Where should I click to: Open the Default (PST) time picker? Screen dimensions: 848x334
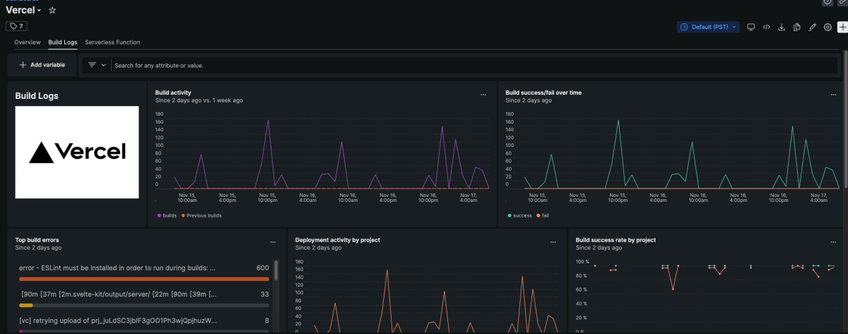(708, 27)
